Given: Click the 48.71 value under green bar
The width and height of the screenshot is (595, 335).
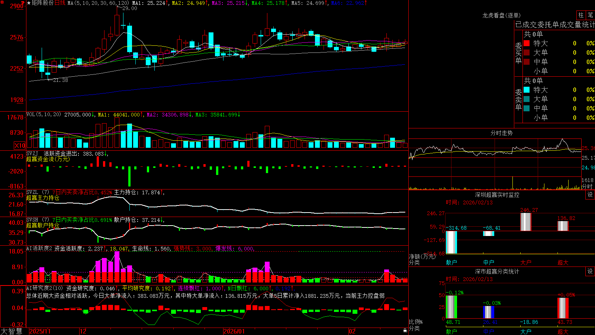Looking at the screenshot, I should pyautogui.click(x=453, y=322).
